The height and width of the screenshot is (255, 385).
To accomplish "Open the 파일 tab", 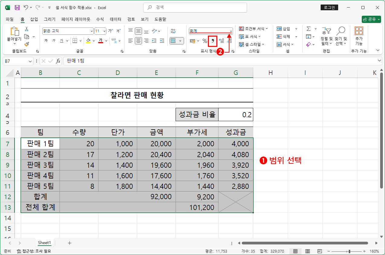I will (10, 19).
